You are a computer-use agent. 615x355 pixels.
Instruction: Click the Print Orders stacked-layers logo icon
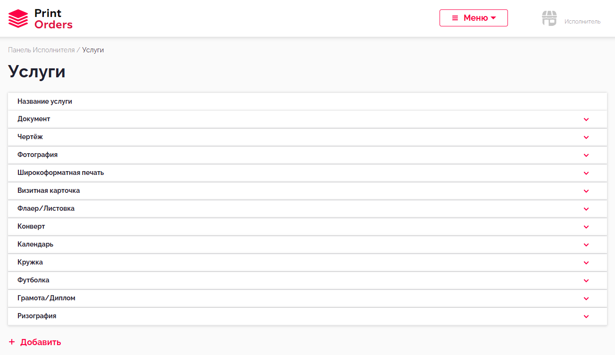18,19
